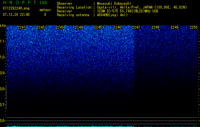Click the timestamp 07.12.26 22:40
Image resolution: width=200 pixels, height=127 pixels.
(x=16, y=15)
